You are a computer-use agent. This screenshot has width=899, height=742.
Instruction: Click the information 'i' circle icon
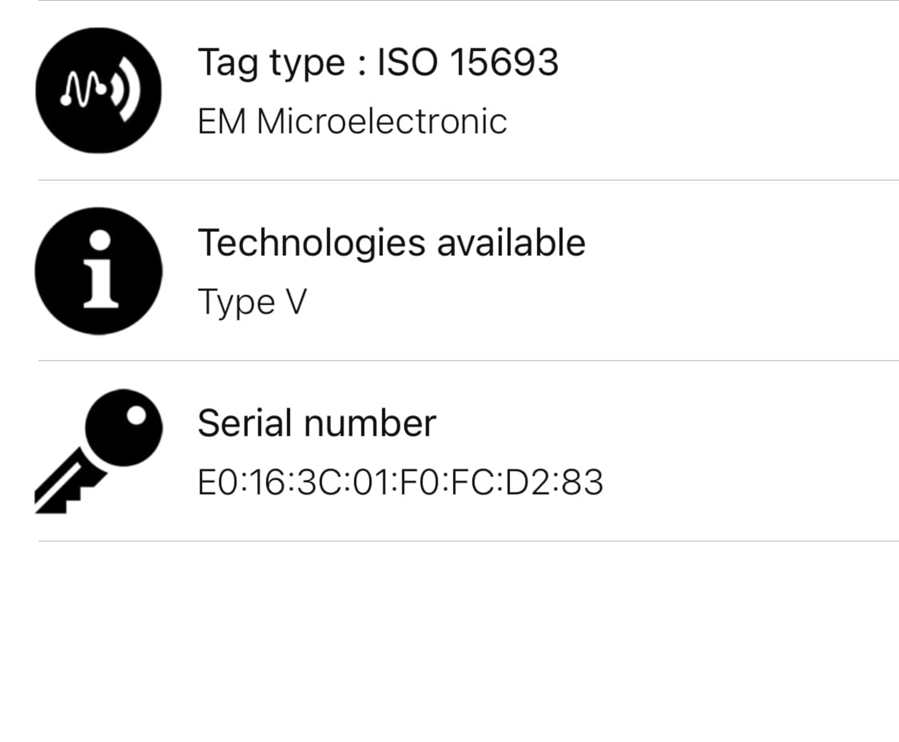[x=99, y=271]
